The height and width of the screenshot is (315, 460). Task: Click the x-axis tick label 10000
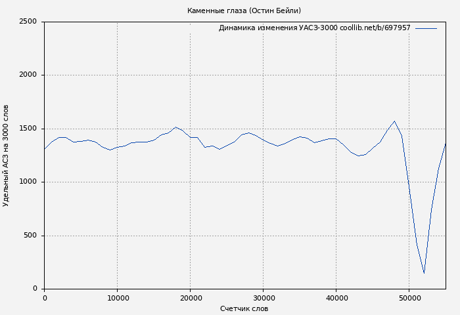tap(117, 298)
